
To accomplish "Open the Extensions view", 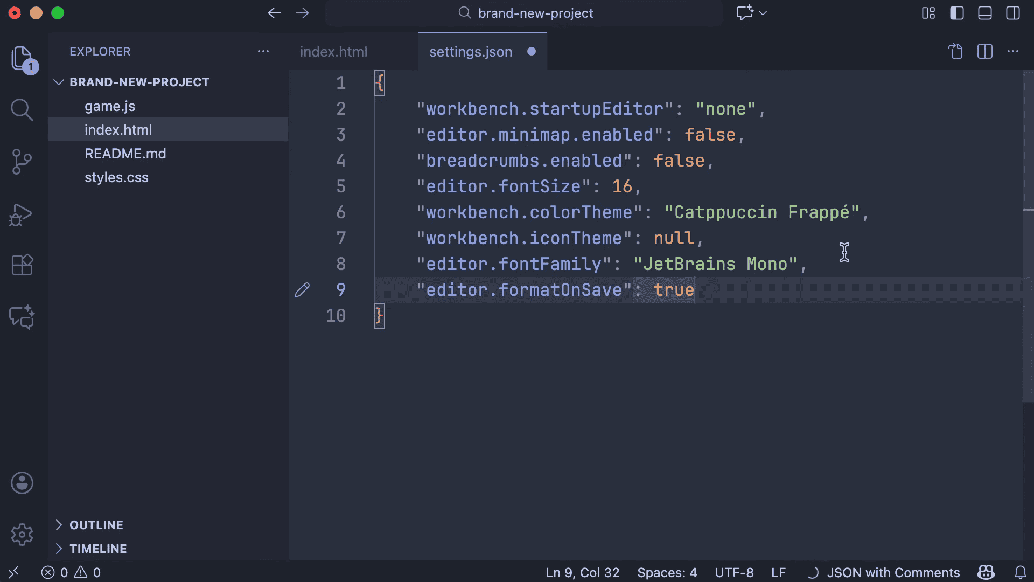I will [x=22, y=265].
